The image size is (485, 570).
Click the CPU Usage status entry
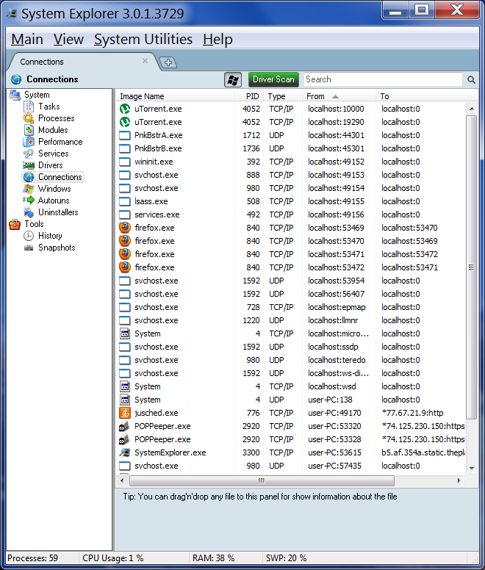coord(112,558)
